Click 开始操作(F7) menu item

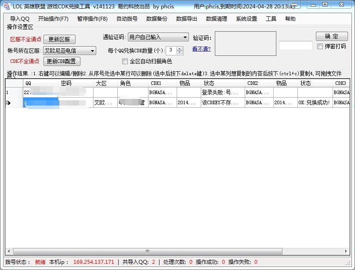click(53, 19)
